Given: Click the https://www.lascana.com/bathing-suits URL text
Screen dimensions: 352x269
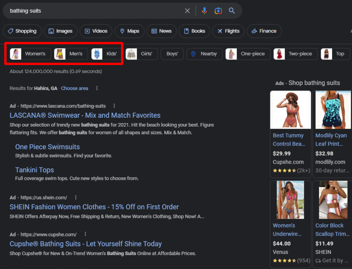Looking at the screenshot, I should pyautogui.click(x=63, y=106).
